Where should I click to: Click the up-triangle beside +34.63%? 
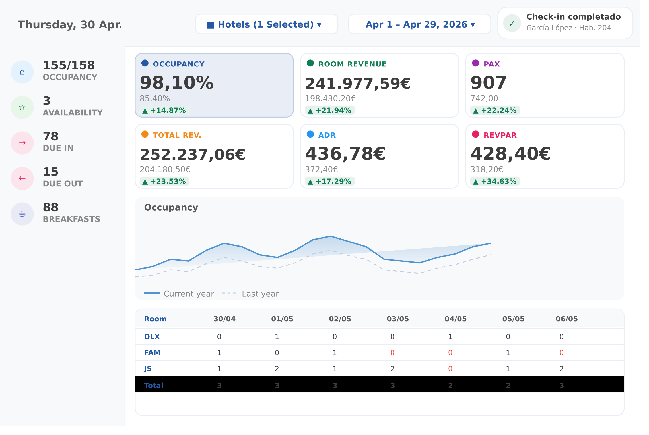pyautogui.click(x=475, y=182)
